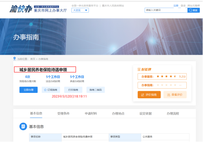Viewport: 203px width, 142px height.
Task: Open the 大足区 district dropdown
Action: [80, 10]
